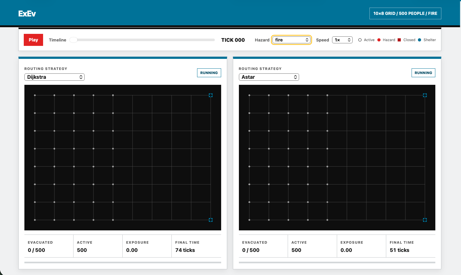Click the 10×8 GRID / 500 PEOPLE / FIRE button

tap(405, 13)
